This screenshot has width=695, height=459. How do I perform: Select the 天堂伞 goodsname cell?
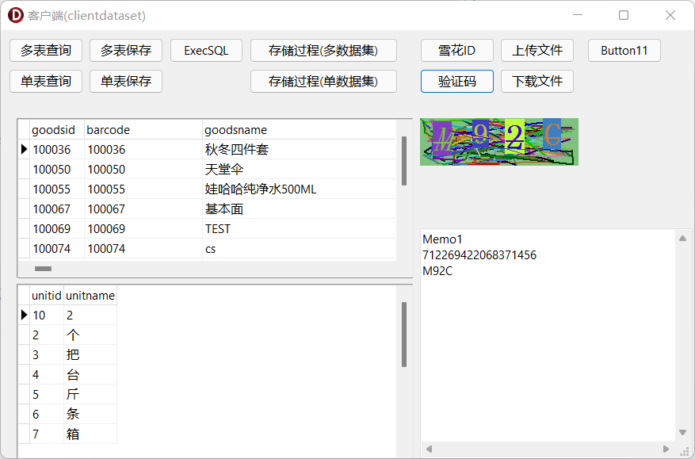point(299,170)
